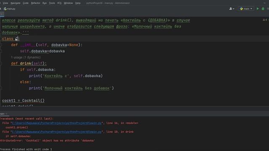Click print('Молочный коктейль без добавок') line

[71, 88]
